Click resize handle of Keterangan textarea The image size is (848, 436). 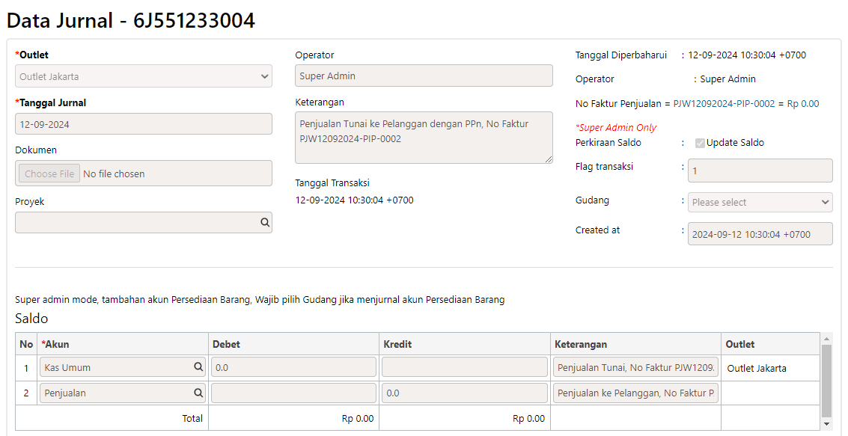tap(549, 159)
